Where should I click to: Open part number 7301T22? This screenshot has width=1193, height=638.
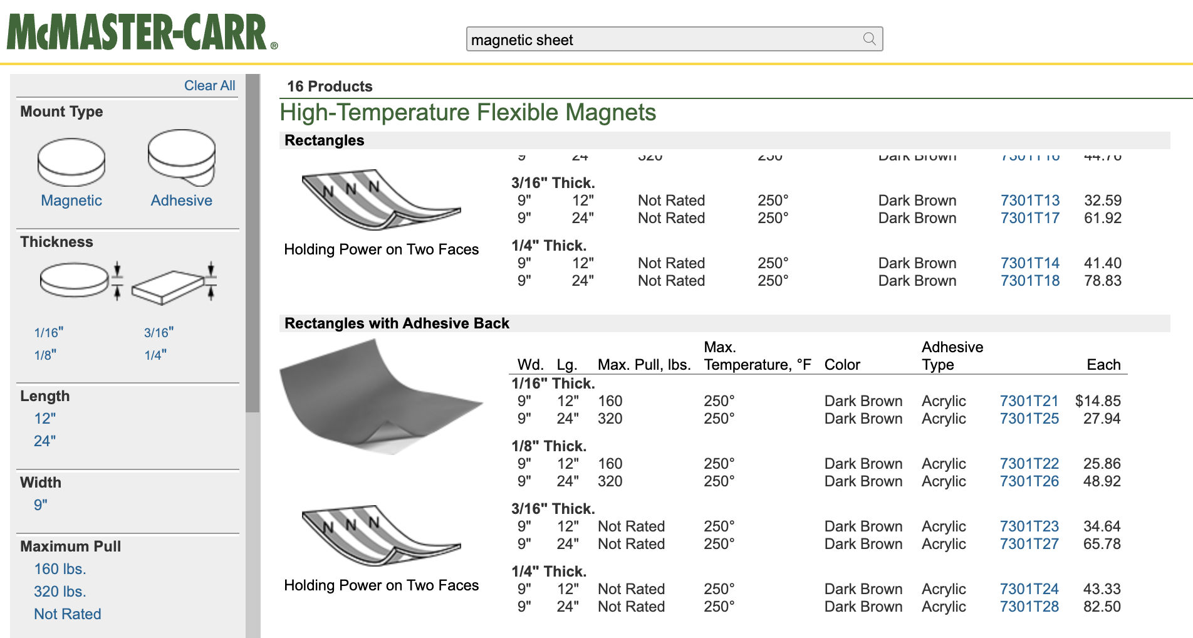[1029, 464]
